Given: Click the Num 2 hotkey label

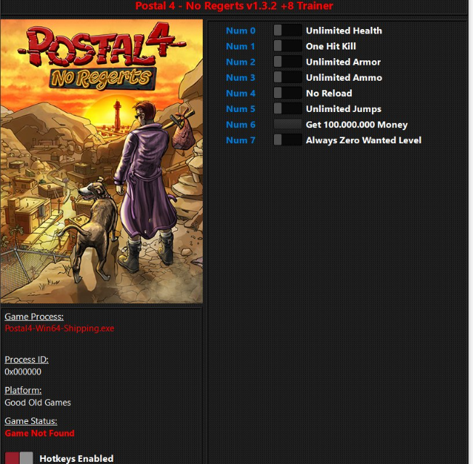Looking at the screenshot, I should point(240,62).
